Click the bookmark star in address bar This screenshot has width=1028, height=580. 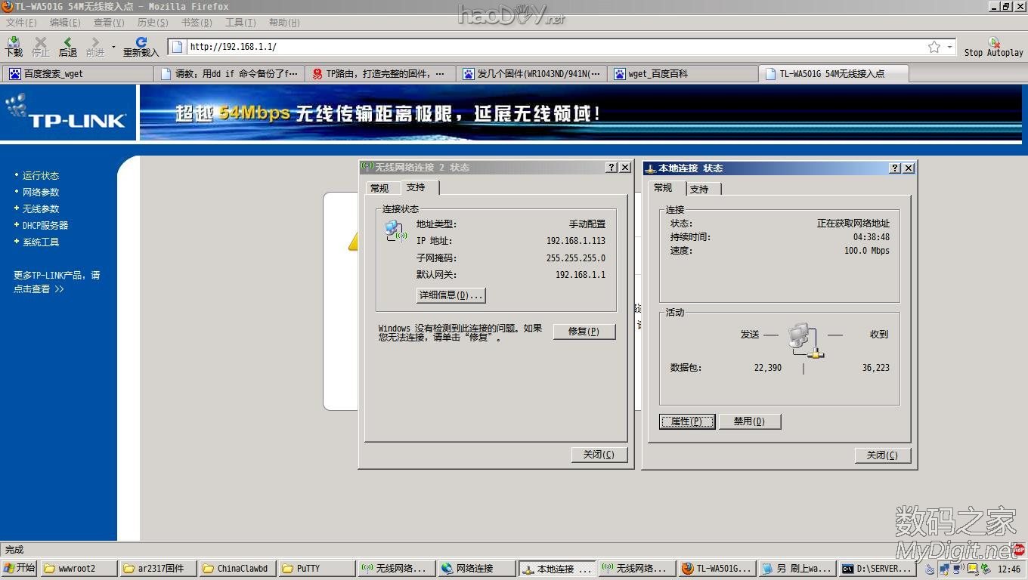coord(934,47)
